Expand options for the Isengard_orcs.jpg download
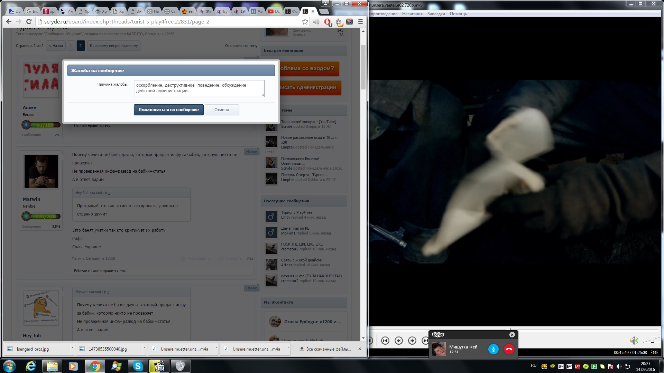Screen dimensions: 664x373 (72, 348)
